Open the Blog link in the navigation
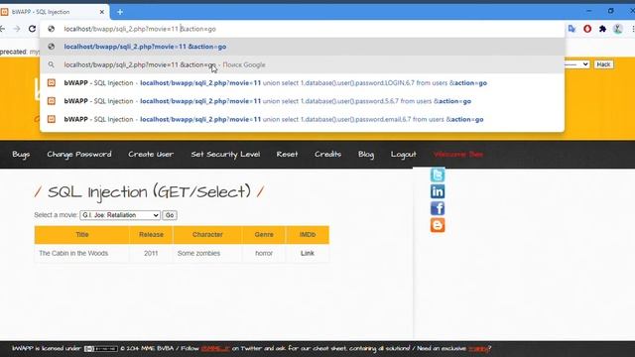 point(366,155)
